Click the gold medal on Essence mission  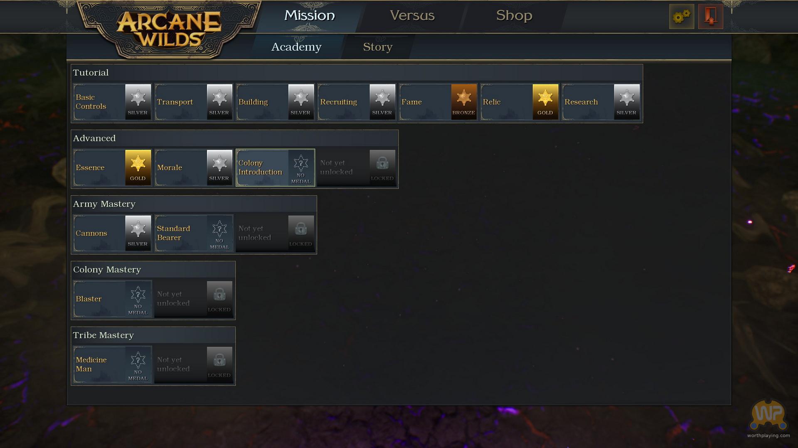(x=138, y=168)
